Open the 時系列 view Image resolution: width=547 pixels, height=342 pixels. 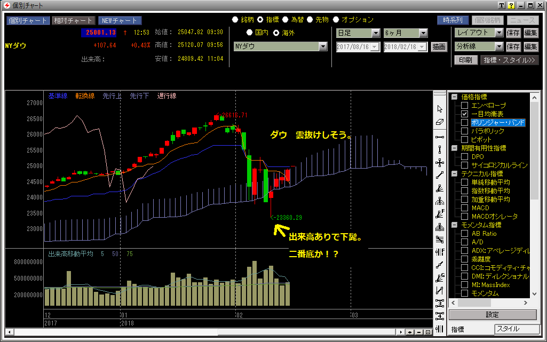(453, 20)
